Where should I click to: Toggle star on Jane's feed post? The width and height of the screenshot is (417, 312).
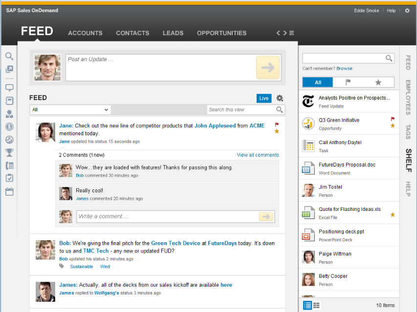coord(277,131)
